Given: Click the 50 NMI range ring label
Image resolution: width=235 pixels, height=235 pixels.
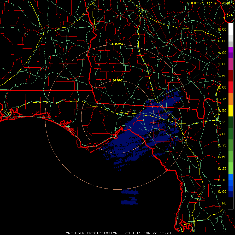Looking at the screenshot, I should coord(118,80).
